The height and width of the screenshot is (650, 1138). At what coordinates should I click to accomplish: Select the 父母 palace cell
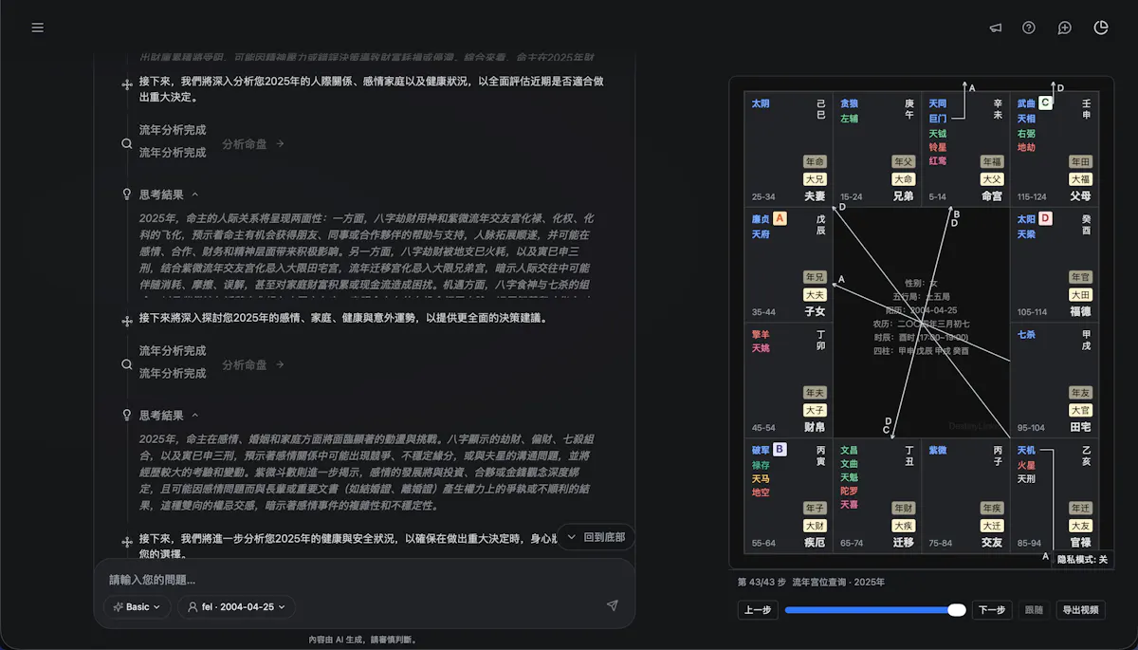[1054, 150]
